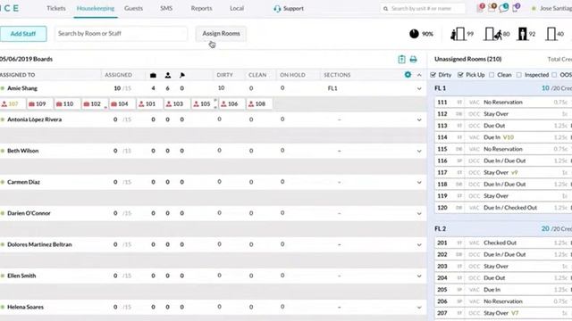This screenshot has height=321, width=572.
Task: Open the chat bubble notification icon
Action: point(504,8)
